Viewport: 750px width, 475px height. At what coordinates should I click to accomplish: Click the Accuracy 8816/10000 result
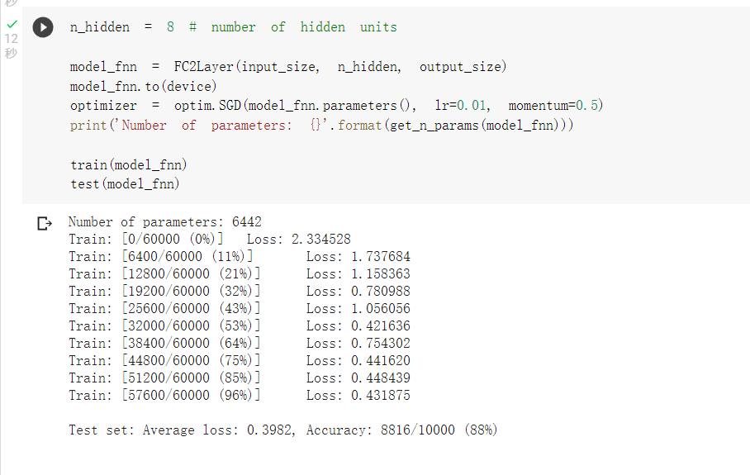401,430
